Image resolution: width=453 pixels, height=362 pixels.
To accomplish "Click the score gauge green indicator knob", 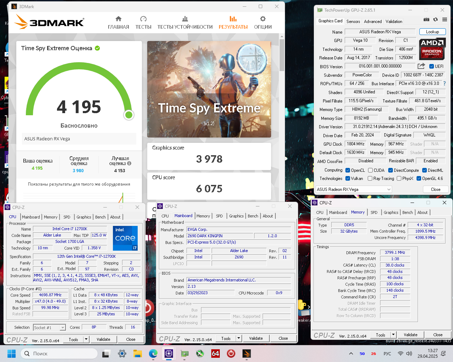I will 129,115.
